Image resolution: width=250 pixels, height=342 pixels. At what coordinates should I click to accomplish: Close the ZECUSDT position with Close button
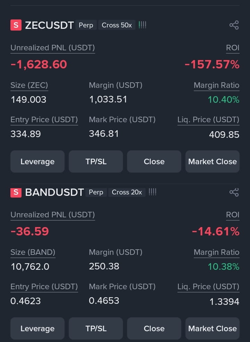pos(154,161)
